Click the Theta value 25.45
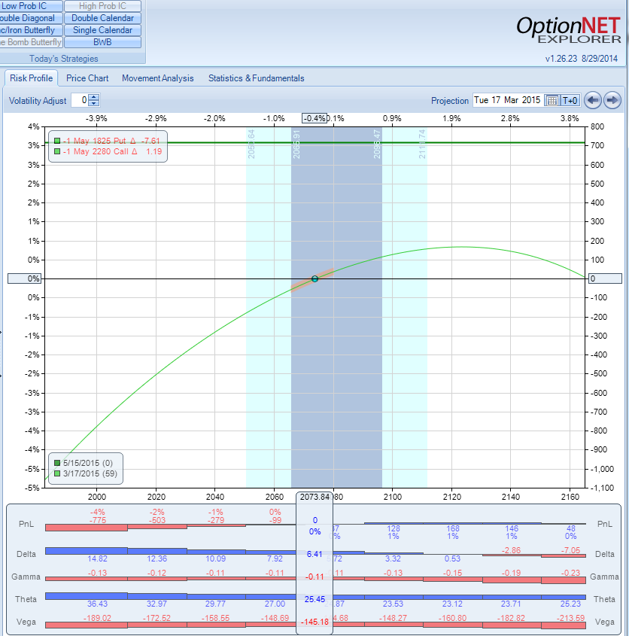This screenshot has height=636, width=629. click(x=314, y=599)
